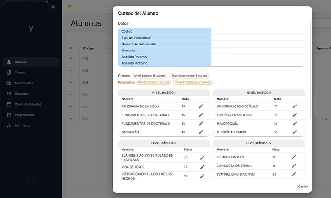Click pencil icon for Salvación course
The height and width of the screenshot is (198, 331).
[x=201, y=132]
